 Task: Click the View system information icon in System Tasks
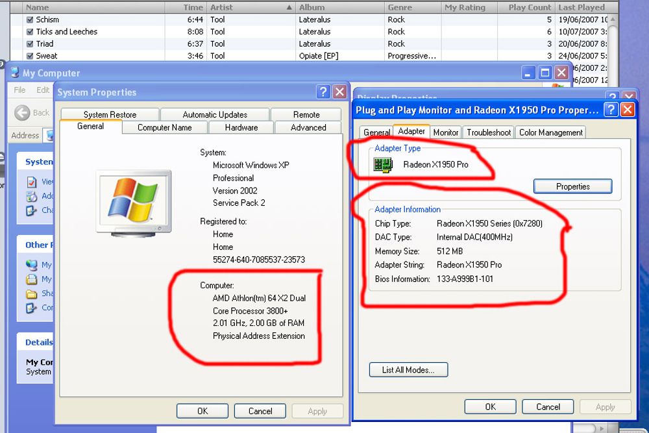(31, 182)
